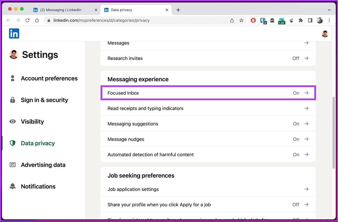Click the arrow on Messages row
338x222 pixels.
306,43
